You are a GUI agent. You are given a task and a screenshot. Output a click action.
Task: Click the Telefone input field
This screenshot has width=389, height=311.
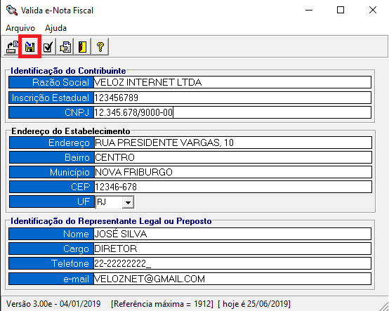coord(232,263)
